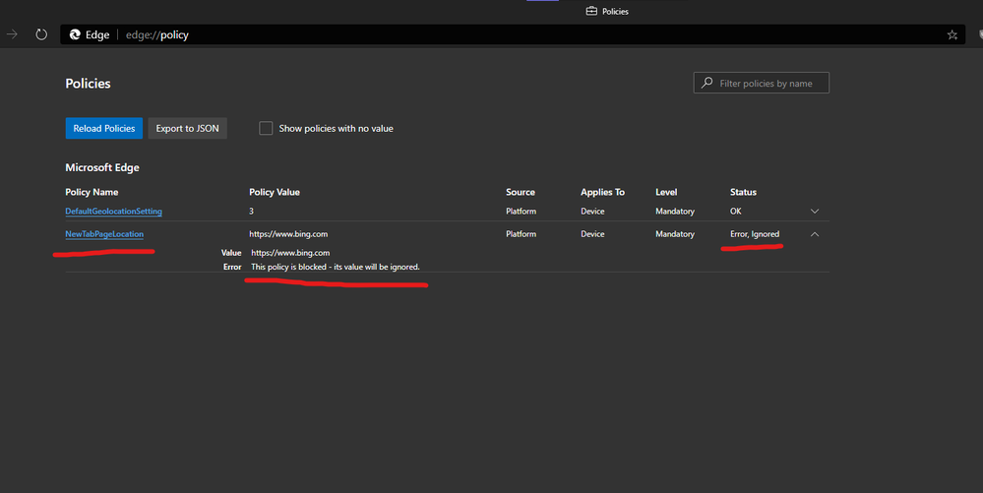Open the DefaultGeolocationSetting policy link
The height and width of the screenshot is (493, 983).
tap(113, 212)
